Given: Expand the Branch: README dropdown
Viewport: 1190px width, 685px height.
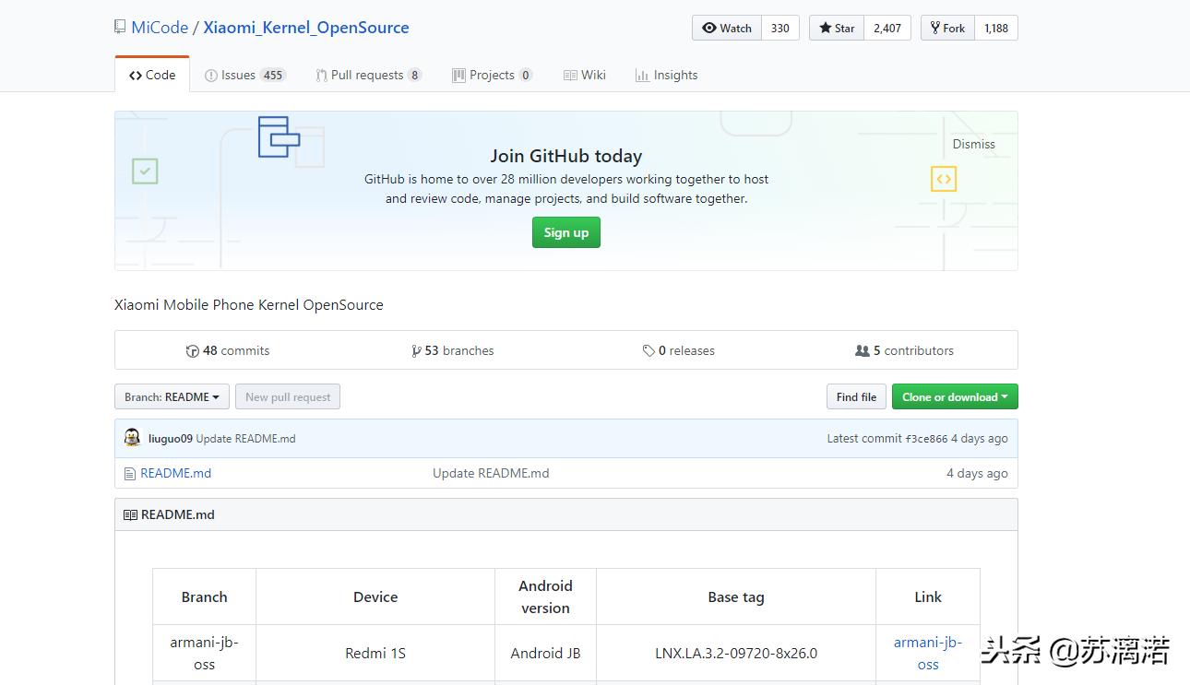Looking at the screenshot, I should (x=172, y=396).
